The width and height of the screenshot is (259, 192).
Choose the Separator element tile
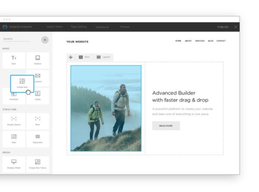click(x=37, y=138)
